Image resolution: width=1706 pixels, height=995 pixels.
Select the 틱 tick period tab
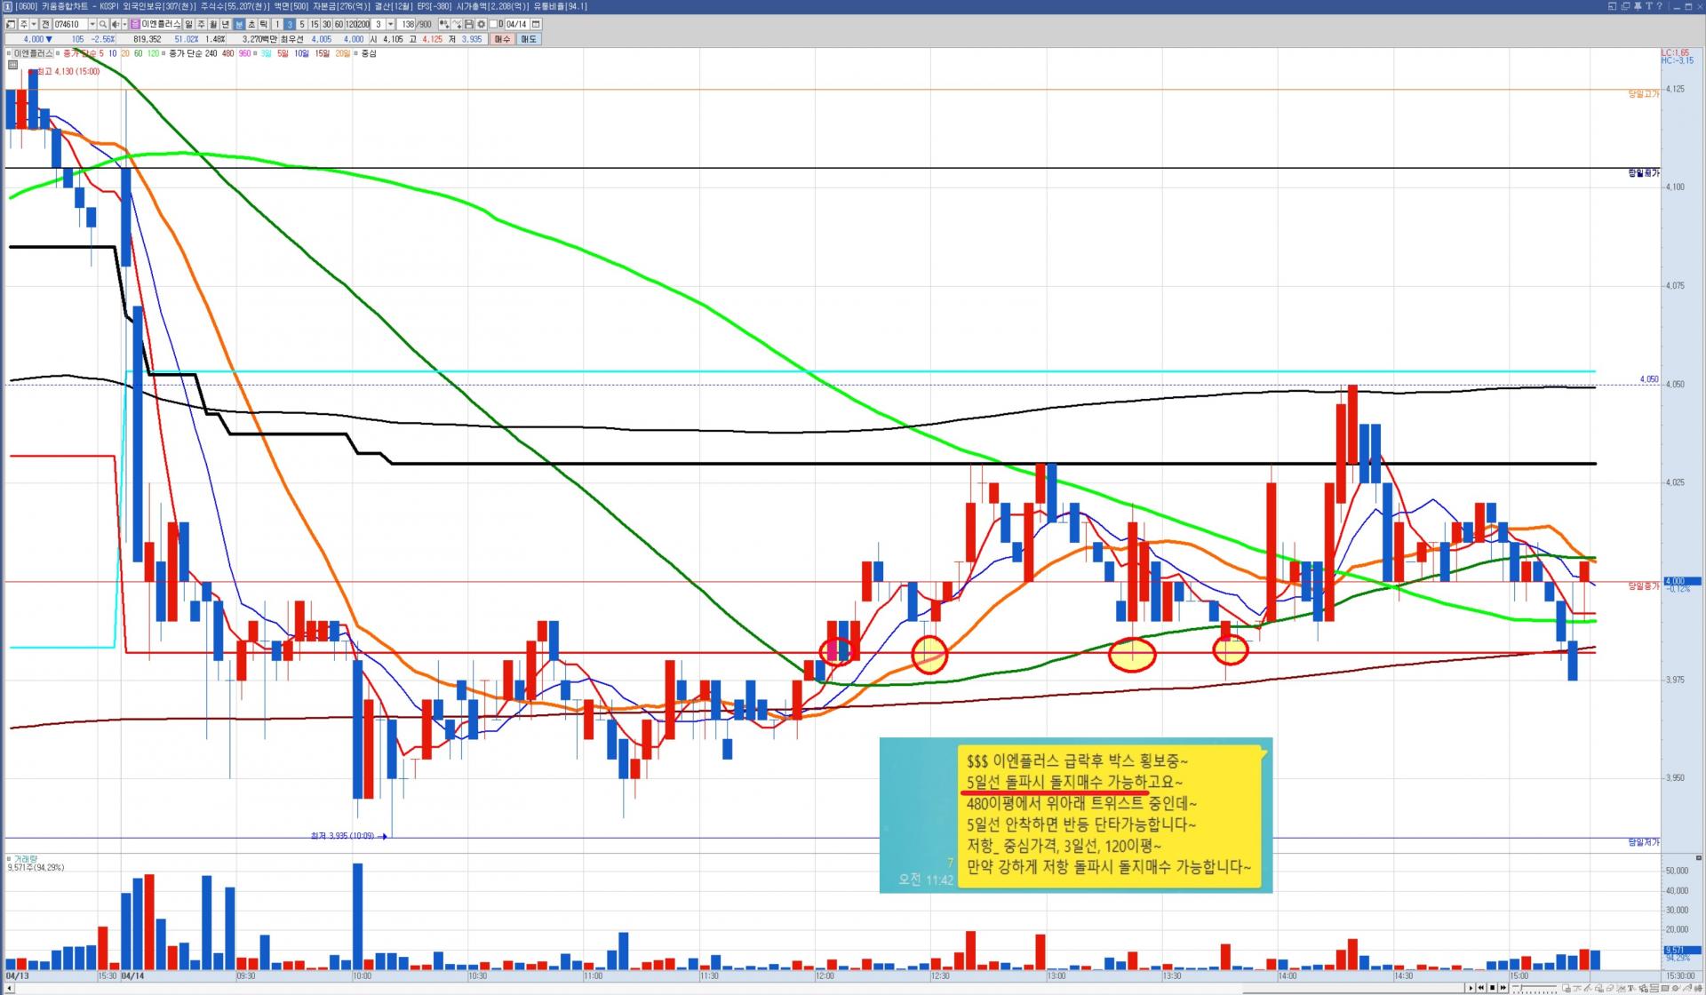click(x=264, y=24)
